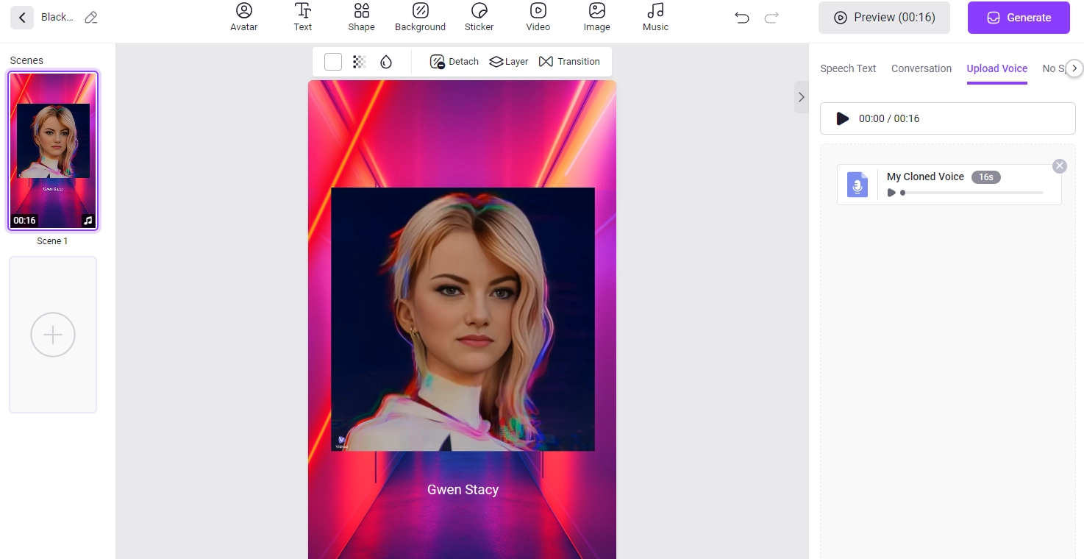Image resolution: width=1084 pixels, height=559 pixels.
Task: Select the Text tool
Action: click(x=302, y=18)
